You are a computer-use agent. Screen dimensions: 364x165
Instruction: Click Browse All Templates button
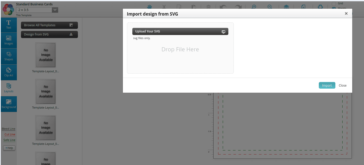click(x=49, y=25)
